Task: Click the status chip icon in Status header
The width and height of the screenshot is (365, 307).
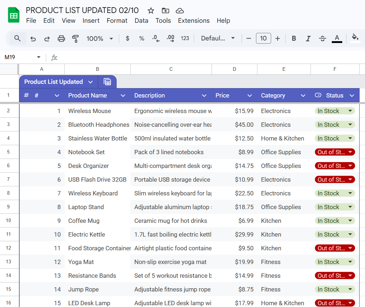Action: 318,95
